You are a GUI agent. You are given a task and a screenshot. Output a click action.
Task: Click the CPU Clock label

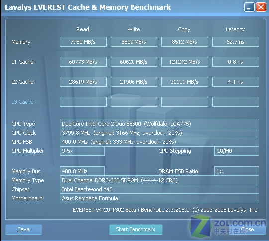coord(24,133)
